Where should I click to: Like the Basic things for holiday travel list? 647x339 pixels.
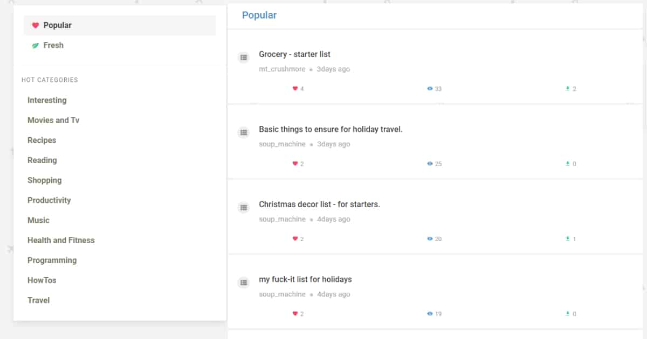(295, 164)
